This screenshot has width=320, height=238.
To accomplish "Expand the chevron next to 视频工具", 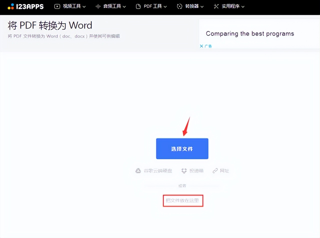I will [x=84, y=7].
